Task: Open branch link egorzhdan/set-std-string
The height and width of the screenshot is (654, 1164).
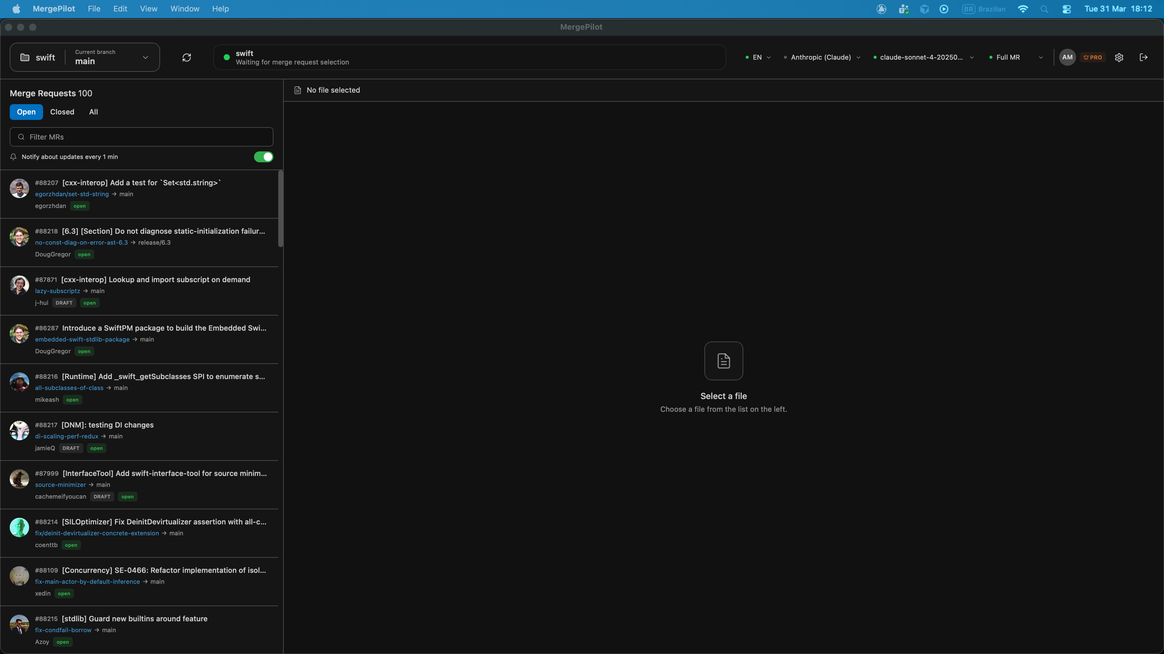Action: (x=72, y=194)
